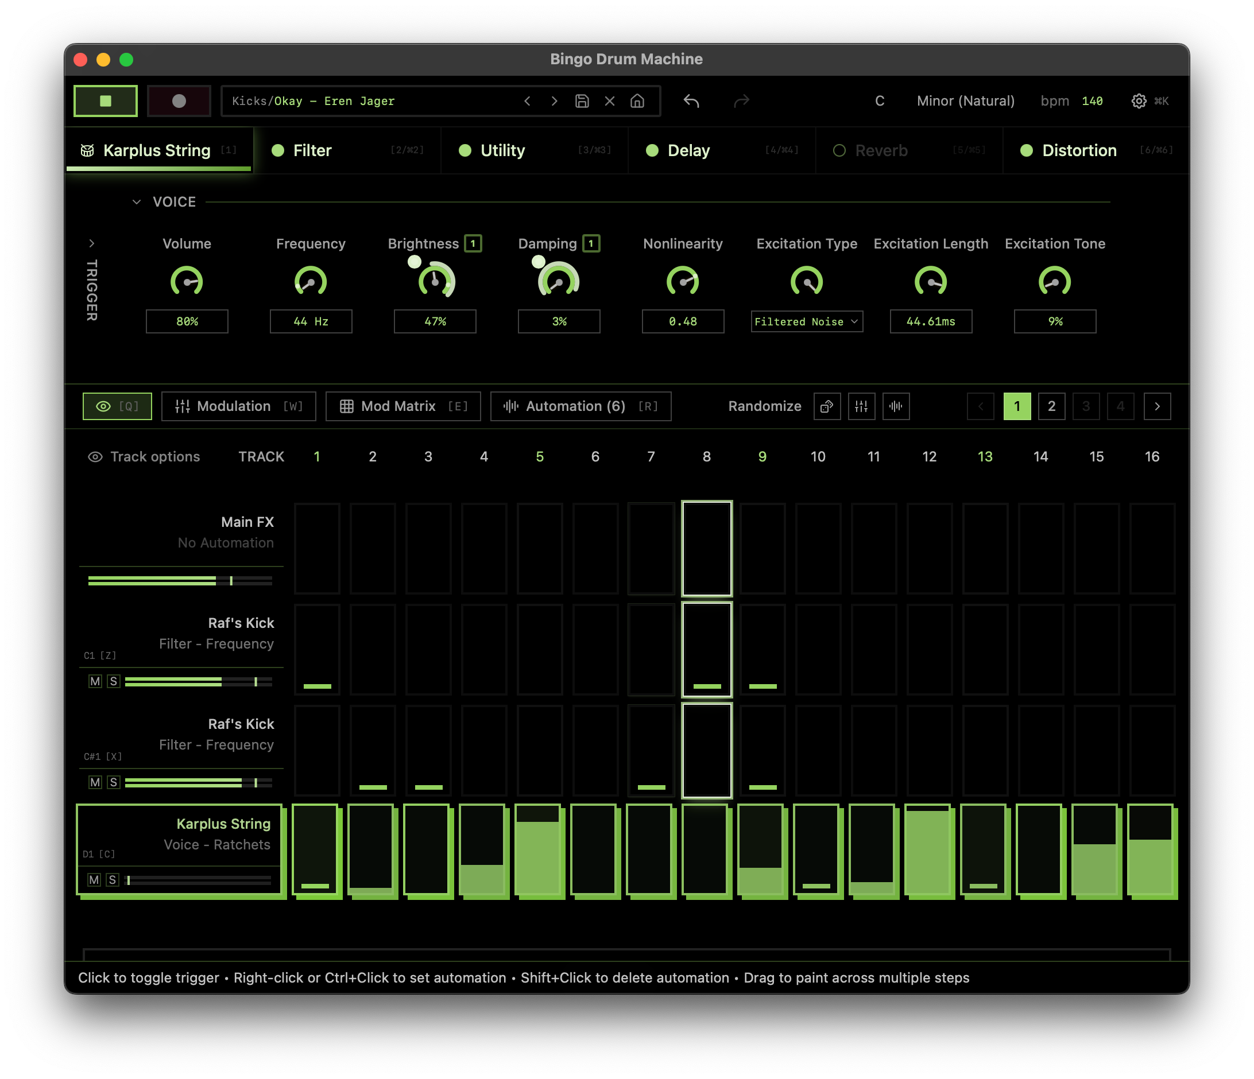Click the undo arrow icon
This screenshot has height=1079, width=1254.
[x=691, y=101]
